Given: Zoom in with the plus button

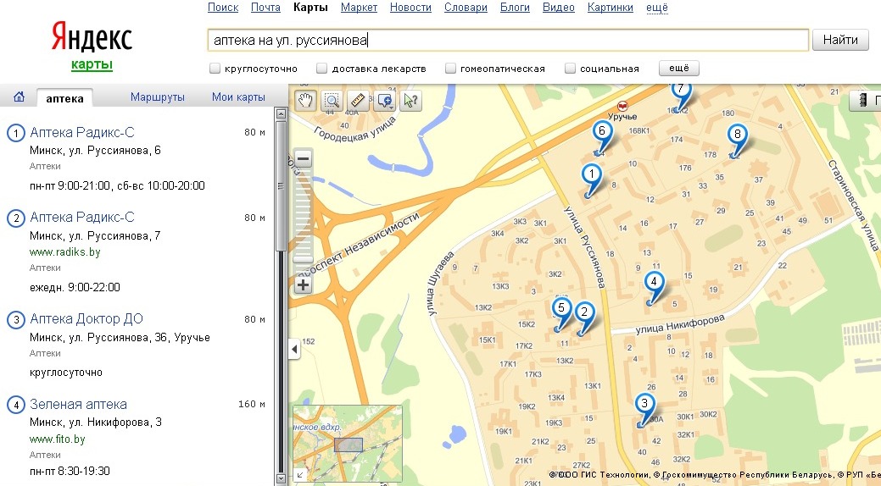Looking at the screenshot, I should coord(303,285).
